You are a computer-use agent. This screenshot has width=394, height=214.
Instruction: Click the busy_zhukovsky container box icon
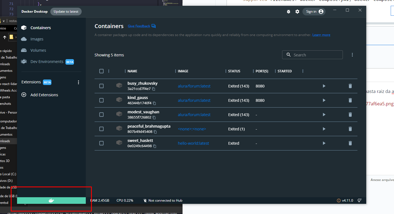(x=119, y=86)
